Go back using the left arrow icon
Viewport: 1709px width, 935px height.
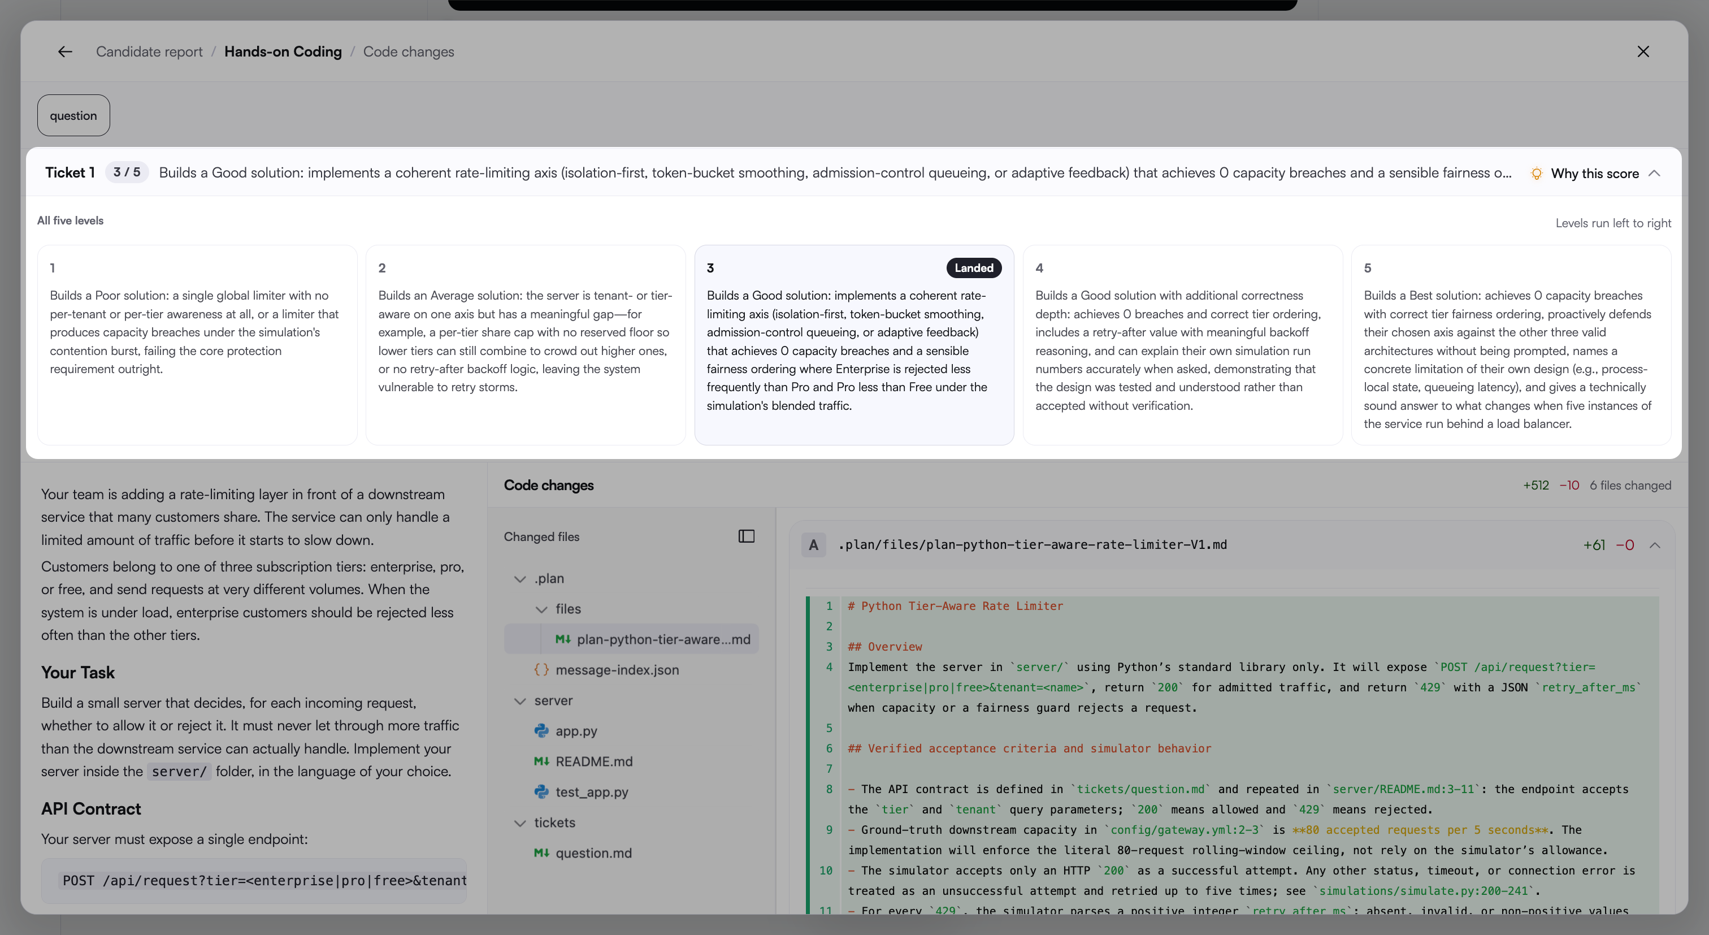point(65,52)
